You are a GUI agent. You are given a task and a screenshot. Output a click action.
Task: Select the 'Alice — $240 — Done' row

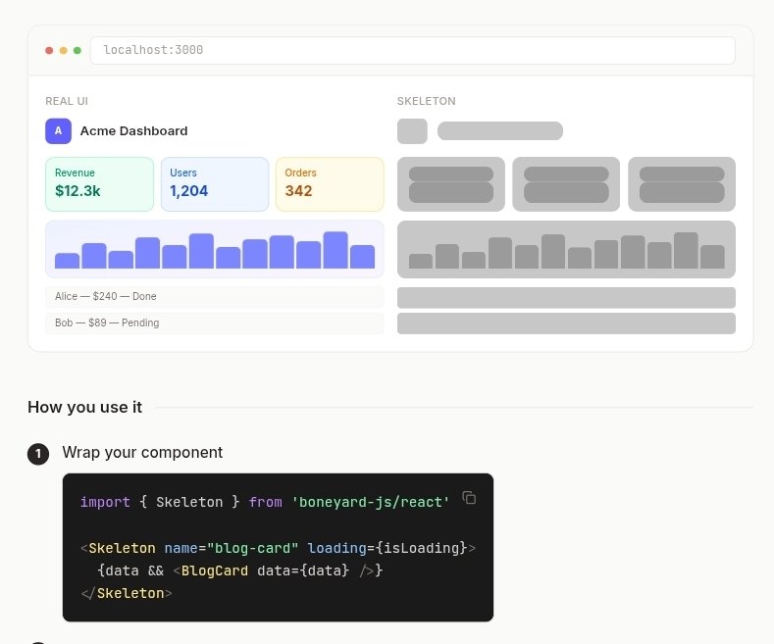point(215,297)
